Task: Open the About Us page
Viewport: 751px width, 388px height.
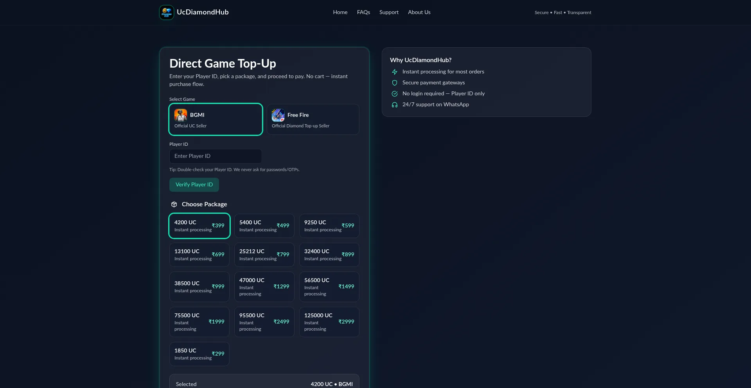Action: (419, 13)
